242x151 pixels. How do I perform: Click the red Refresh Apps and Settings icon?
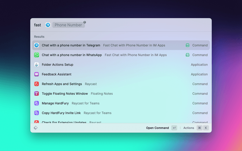click(37, 84)
